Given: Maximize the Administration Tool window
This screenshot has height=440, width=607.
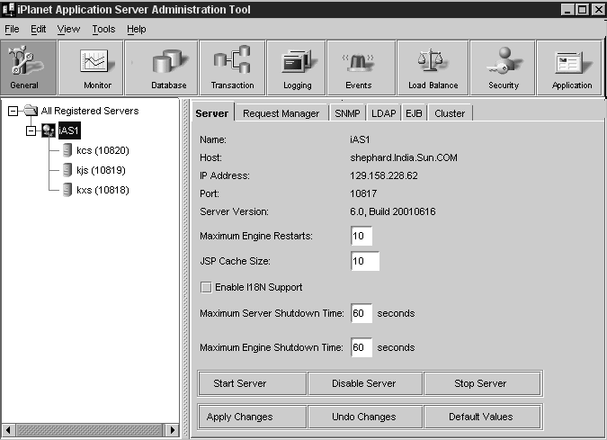Looking at the screenshot, I should pos(582,9).
